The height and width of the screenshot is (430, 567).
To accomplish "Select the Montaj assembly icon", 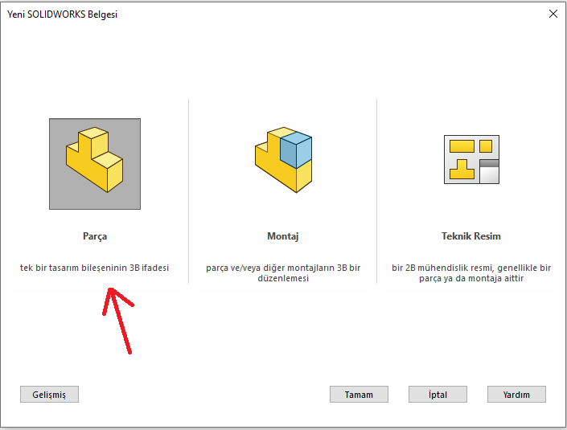I will coord(283,164).
